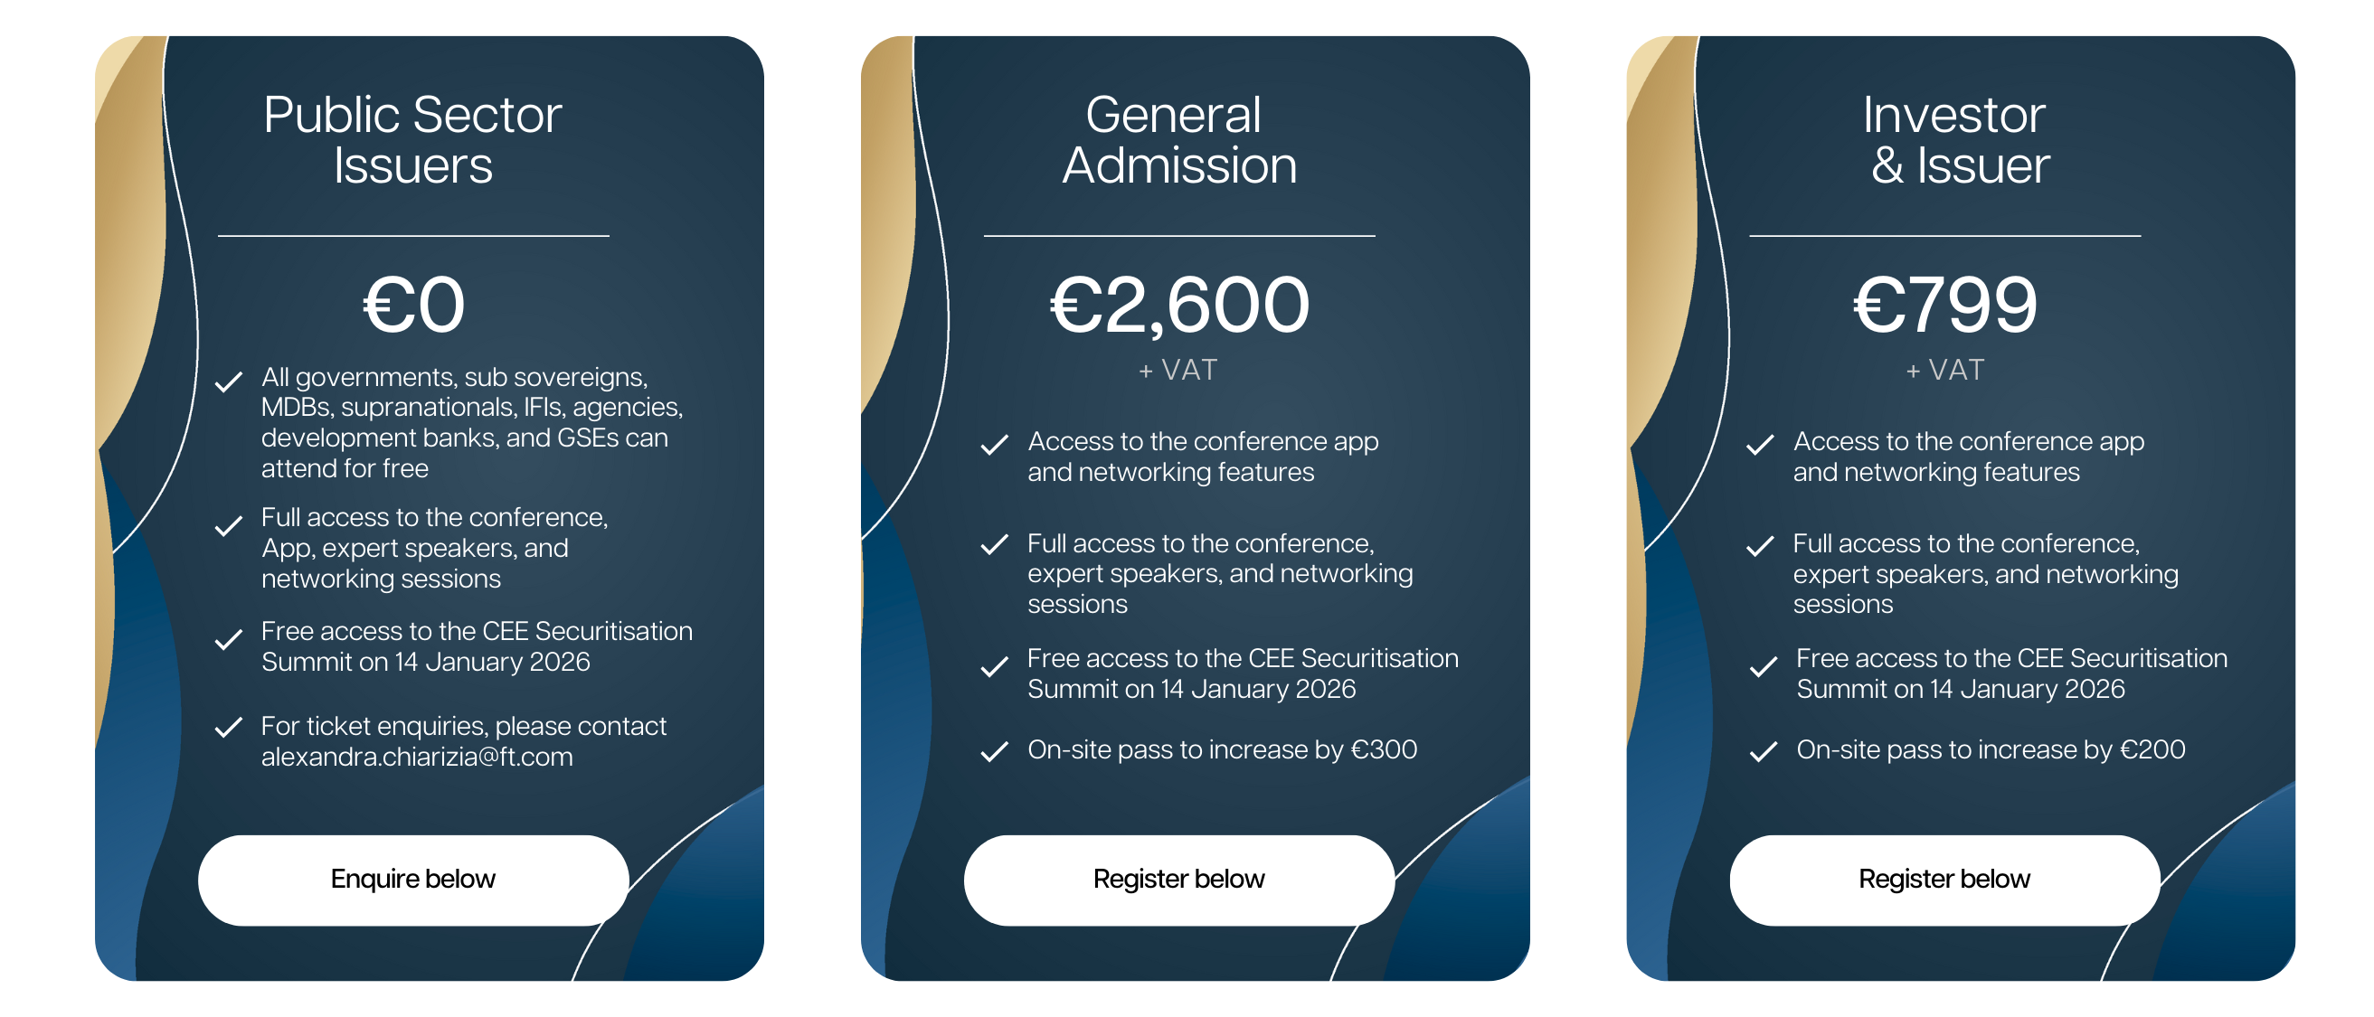The height and width of the screenshot is (1017, 2374).
Task: Click the €799 price
Action: pos(1944,305)
